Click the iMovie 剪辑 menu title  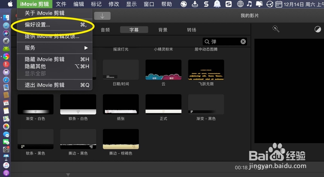(35, 4)
